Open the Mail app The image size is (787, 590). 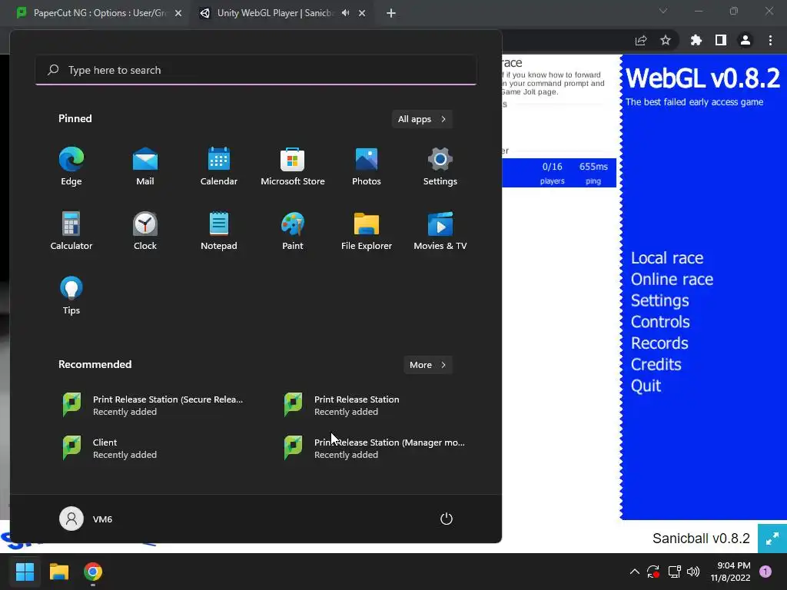(x=145, y=167)
